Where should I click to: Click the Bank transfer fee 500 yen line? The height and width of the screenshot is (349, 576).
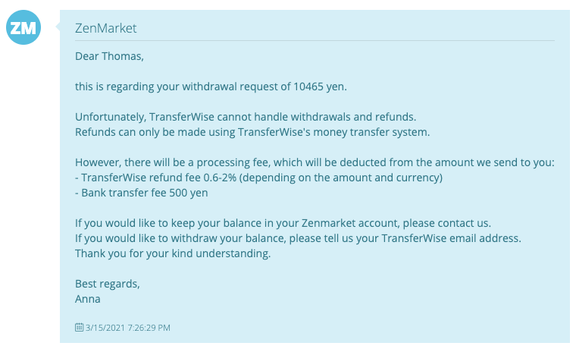click(x=142, y=193)
